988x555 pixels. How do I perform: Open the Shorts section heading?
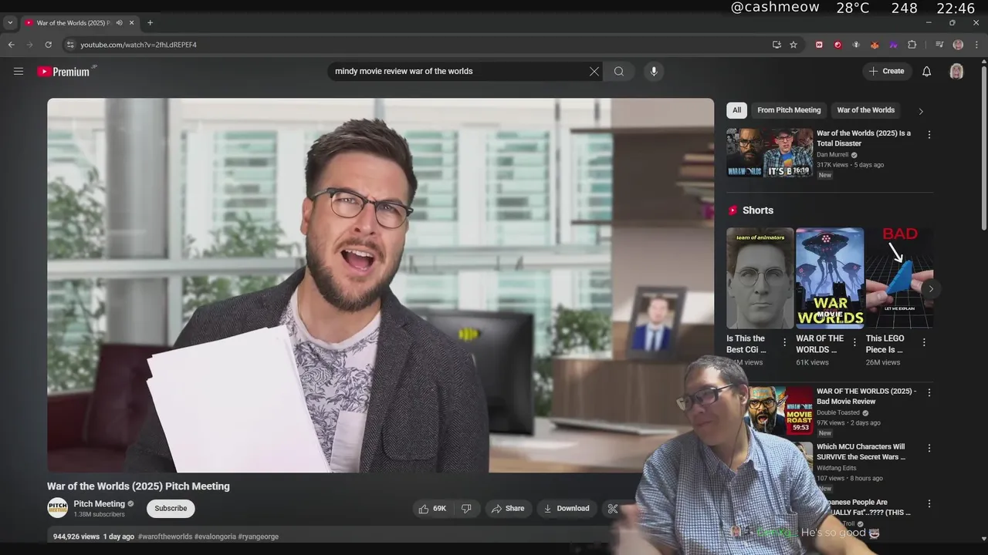757,210
